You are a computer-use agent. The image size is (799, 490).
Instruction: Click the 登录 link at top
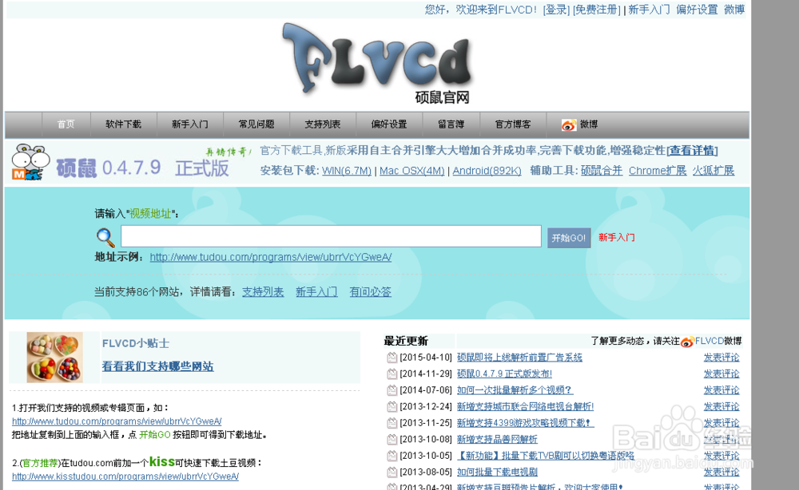point(556,10)
